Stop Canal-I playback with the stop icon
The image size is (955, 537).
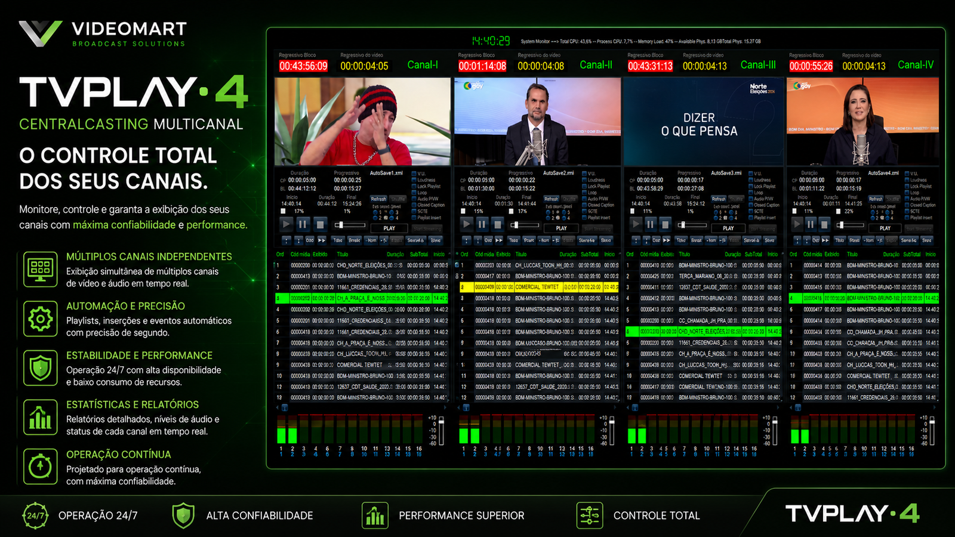point(320,224)
